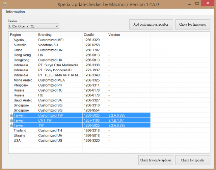Open the Device dropdown LT29i (Xperia TX)
This screenshot has width=216, height=170.
click(x=34, y=26)
